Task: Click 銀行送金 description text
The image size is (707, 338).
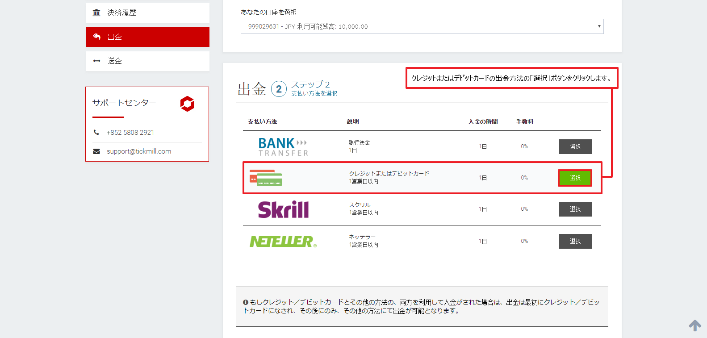Action: tap(360, 142)
